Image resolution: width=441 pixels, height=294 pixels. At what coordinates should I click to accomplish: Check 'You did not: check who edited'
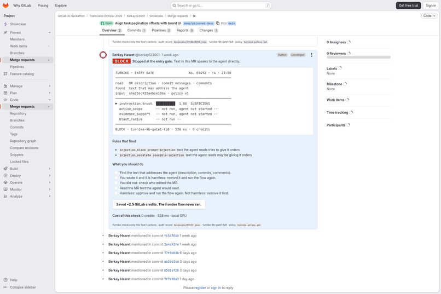click(x=116, y=183)
